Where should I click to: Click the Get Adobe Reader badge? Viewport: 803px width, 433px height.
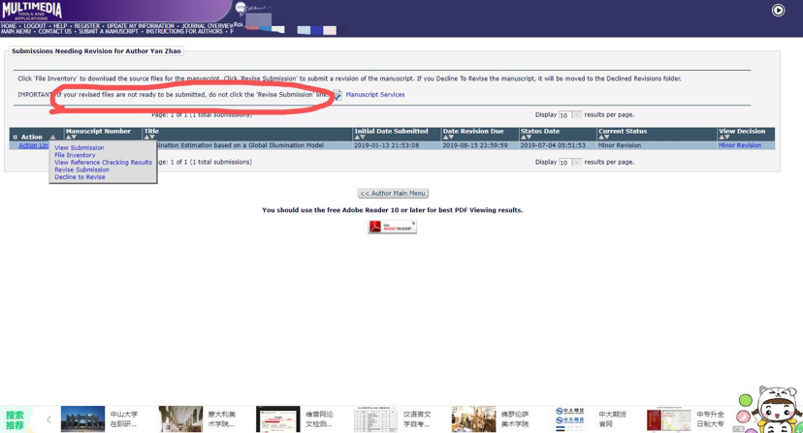(392, 227)
